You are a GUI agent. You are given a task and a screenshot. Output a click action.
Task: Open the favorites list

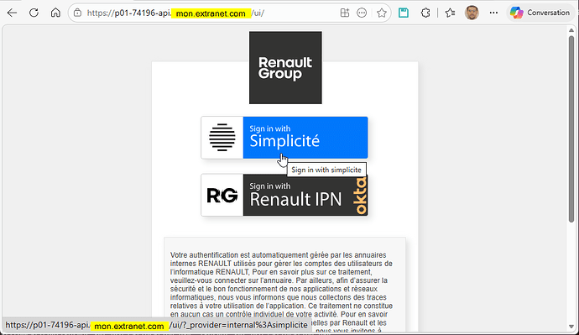(450, 13)
